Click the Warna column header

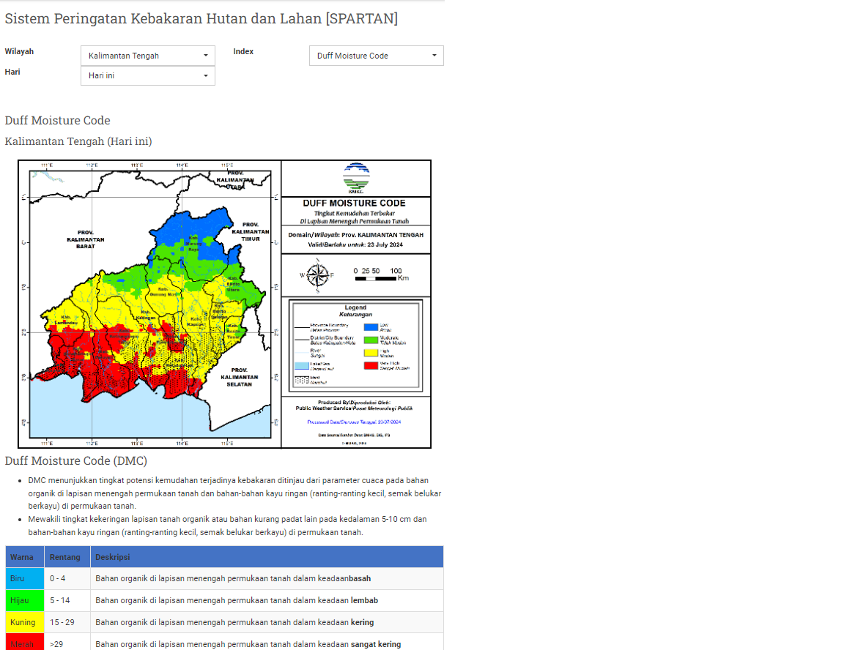(25, 557)
